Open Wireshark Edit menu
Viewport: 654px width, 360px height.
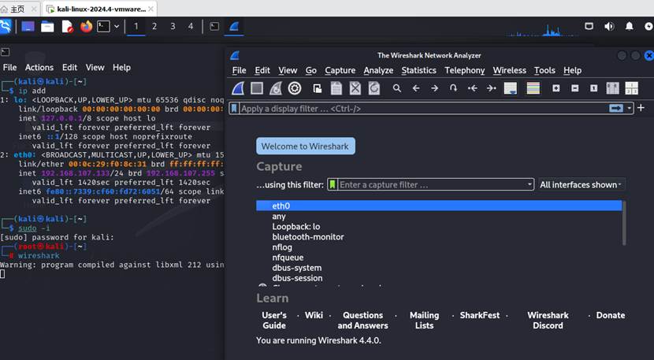tap(262, 70)
